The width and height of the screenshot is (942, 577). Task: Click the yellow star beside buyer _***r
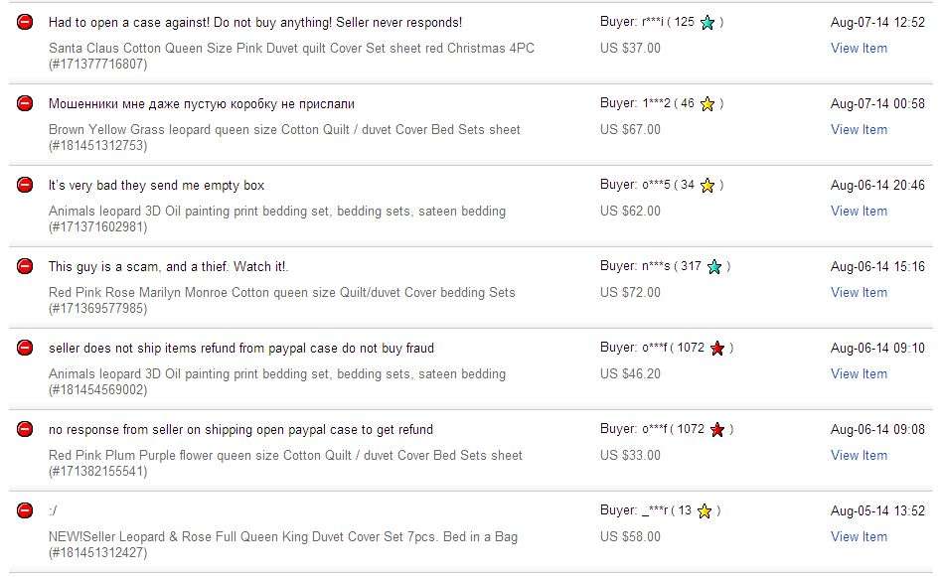(705, 510)
